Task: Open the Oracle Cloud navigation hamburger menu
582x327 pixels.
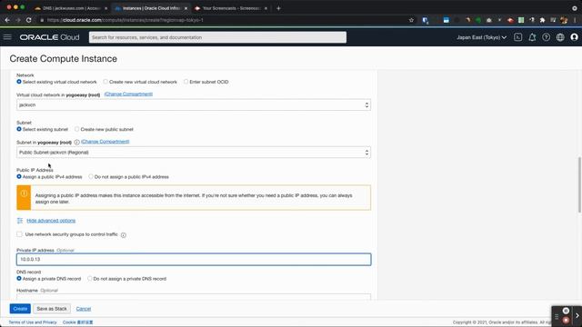Action: [x=7, y=37]
